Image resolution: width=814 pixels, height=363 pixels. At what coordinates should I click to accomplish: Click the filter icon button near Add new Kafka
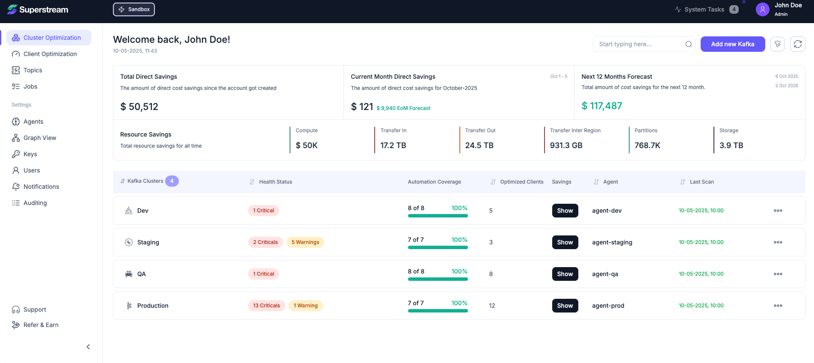[x=778, y=44]
